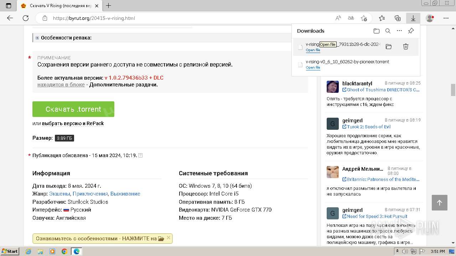456x256 pixels.
Task: Open file link for by-pioneer.torrent
Action: click(313, 68)
